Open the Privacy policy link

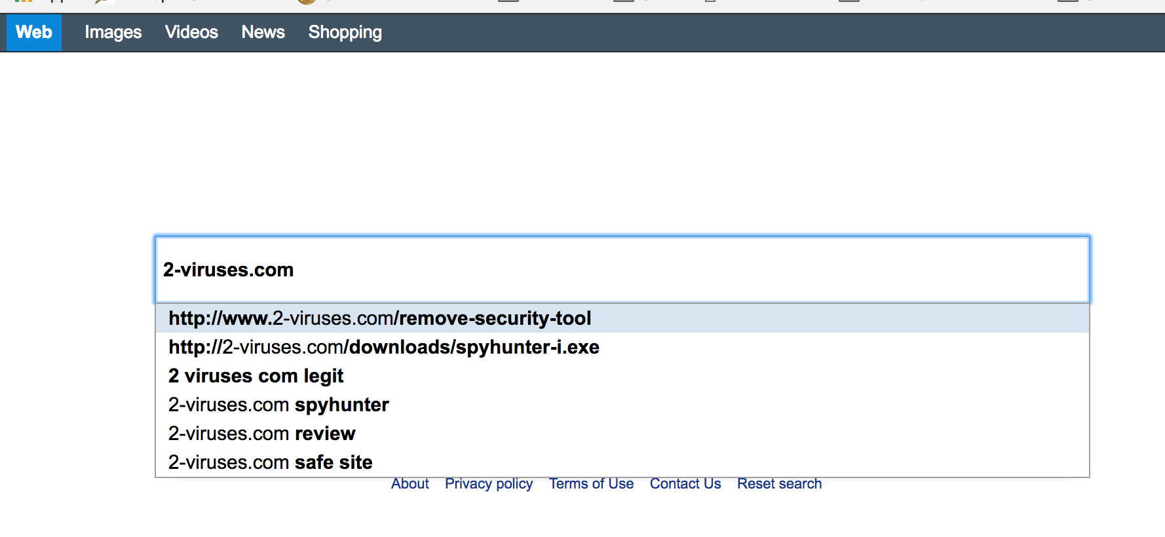click(x=489, y=484)
